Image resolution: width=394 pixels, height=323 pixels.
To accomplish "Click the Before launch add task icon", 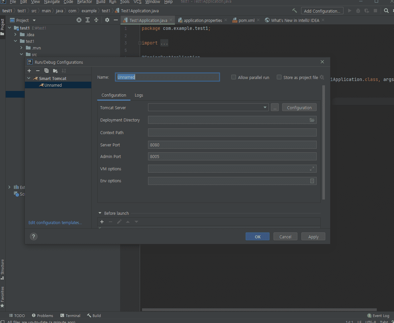I will [x=102, y=222].
